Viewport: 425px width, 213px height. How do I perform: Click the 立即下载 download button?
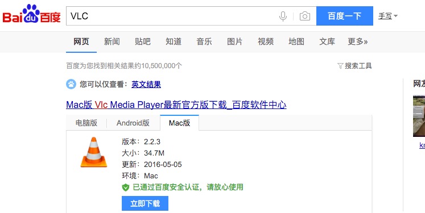coord(145,203)
